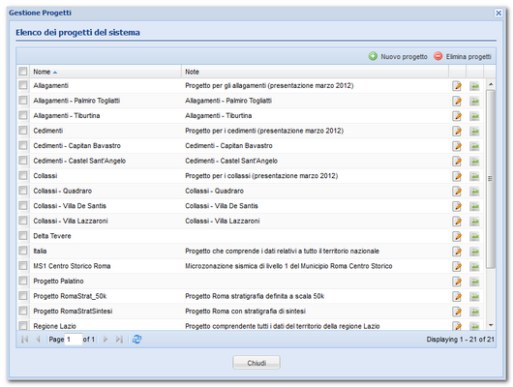Close the dialog with Chiudi button
The image size is (513, 387).
click(256, 363)
